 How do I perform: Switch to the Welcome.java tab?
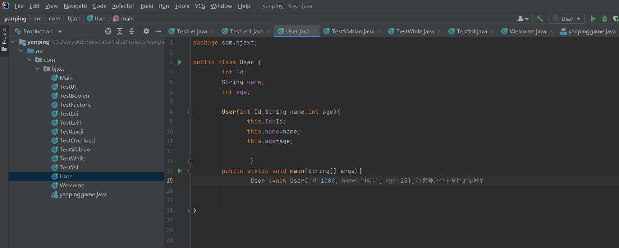pos(527,31)
